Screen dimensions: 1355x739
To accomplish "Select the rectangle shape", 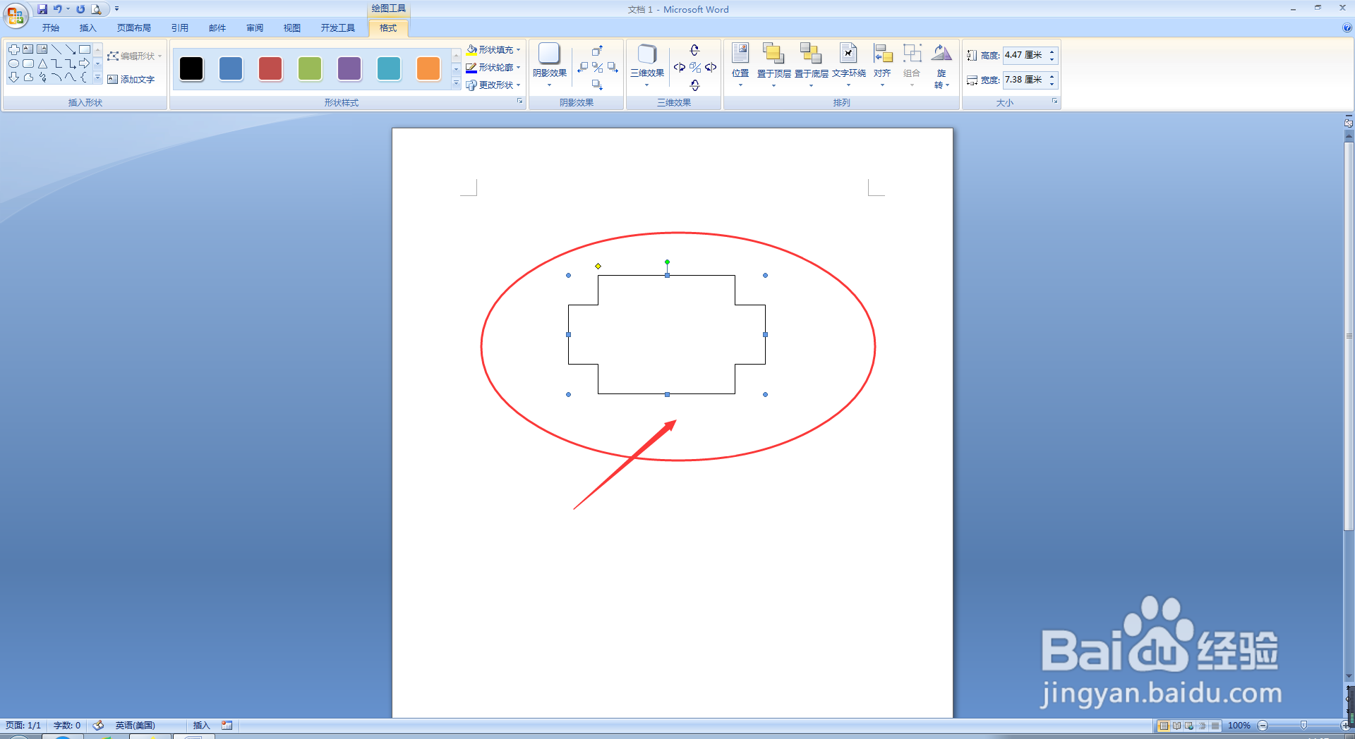I will pyautogui.click(x=85, y=49).
